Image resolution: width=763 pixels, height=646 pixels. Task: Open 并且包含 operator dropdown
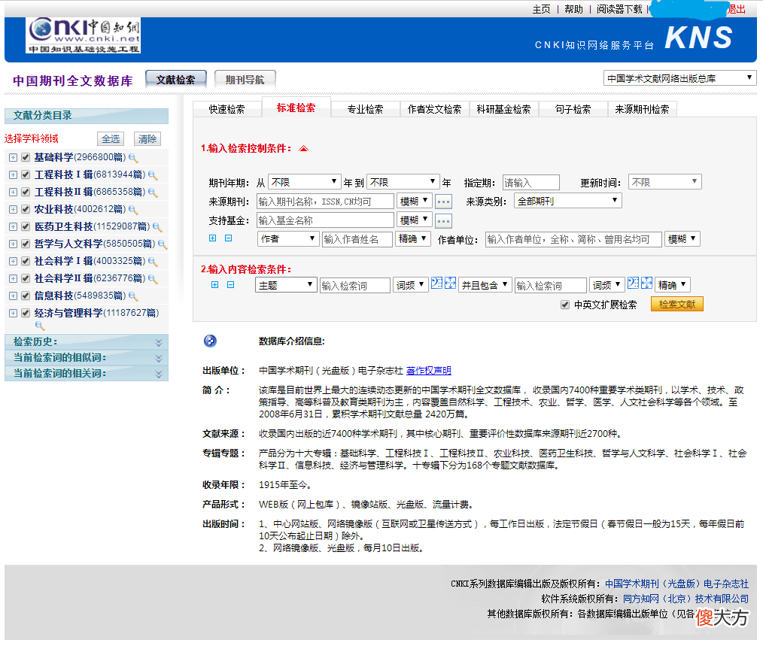[485, 285]
